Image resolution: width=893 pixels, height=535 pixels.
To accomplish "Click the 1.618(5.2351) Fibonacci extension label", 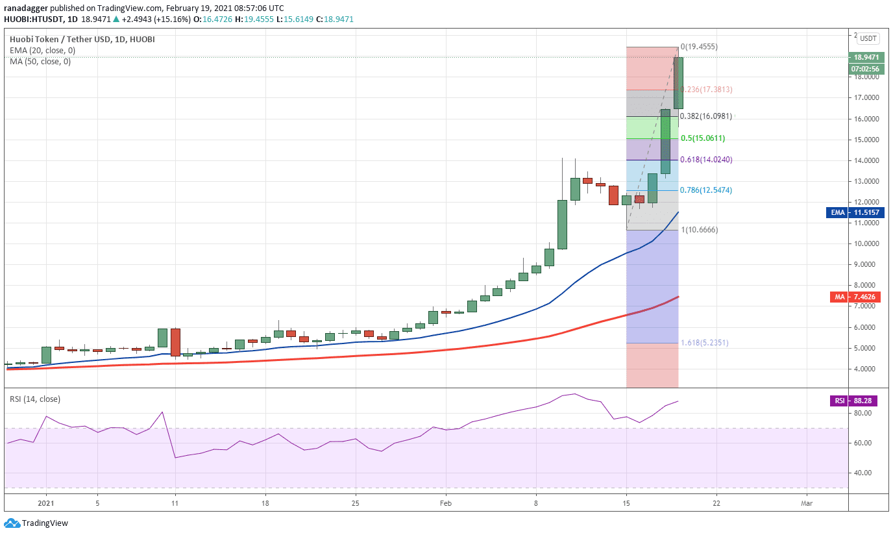I will pos(705,343).
